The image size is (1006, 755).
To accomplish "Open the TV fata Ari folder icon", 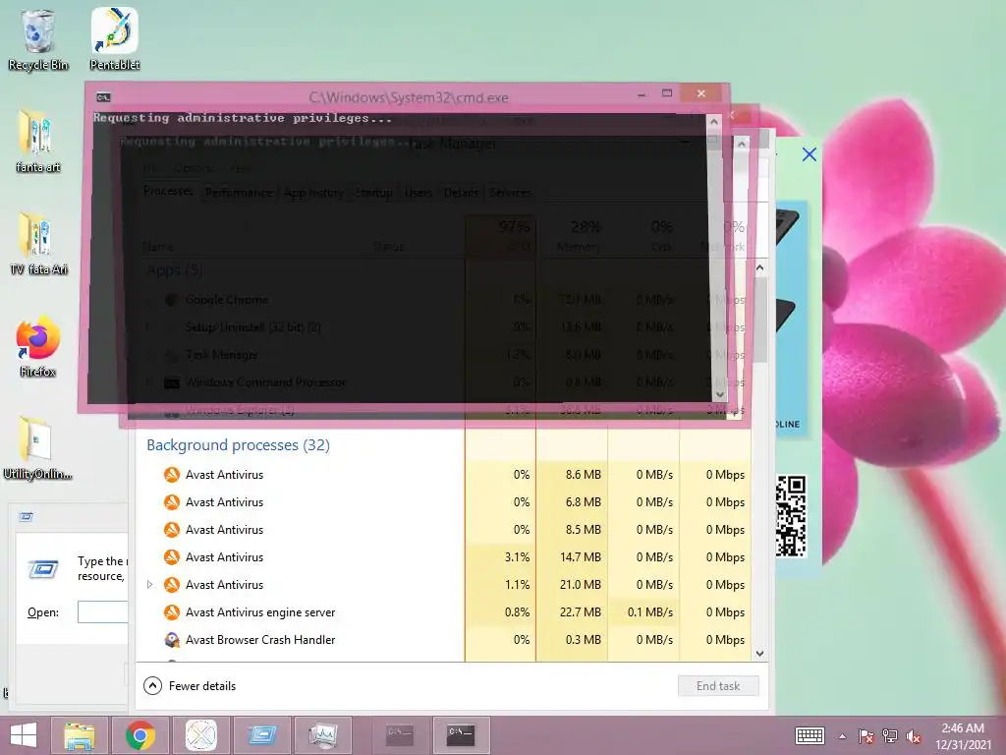I will coord(38,244).
